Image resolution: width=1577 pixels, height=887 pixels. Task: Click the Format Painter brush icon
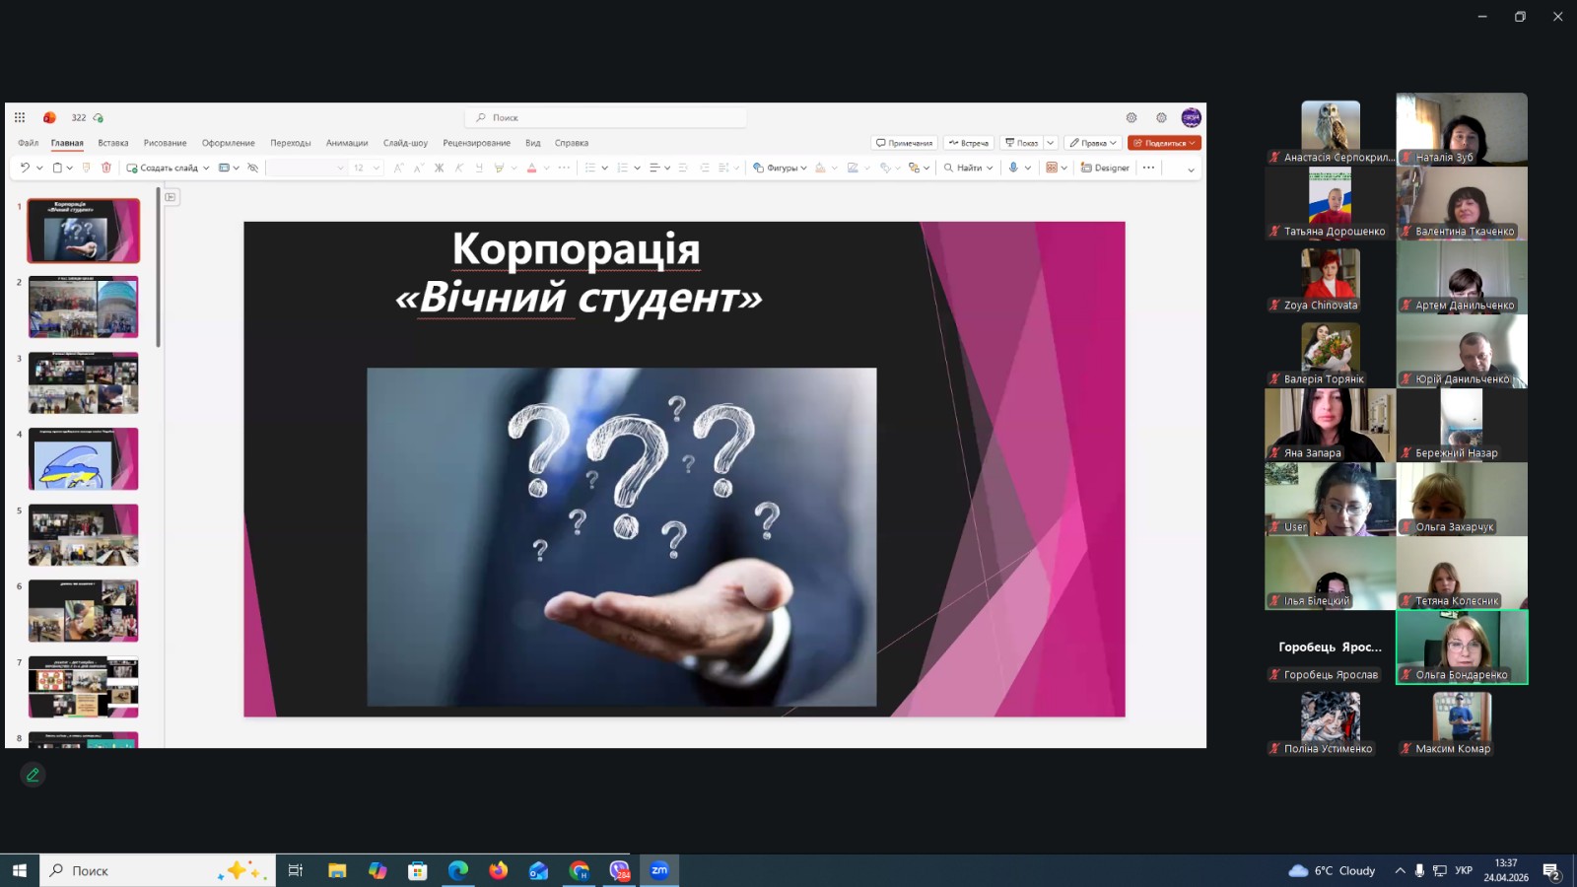tap(87, 168)
